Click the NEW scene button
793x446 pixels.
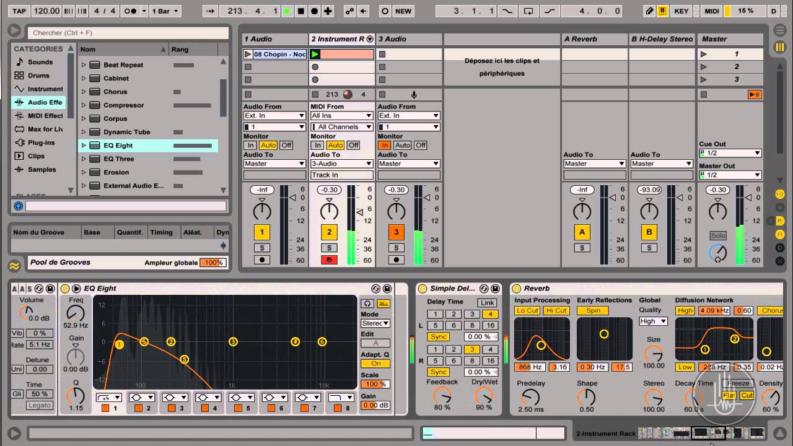[x=403, y=11]
